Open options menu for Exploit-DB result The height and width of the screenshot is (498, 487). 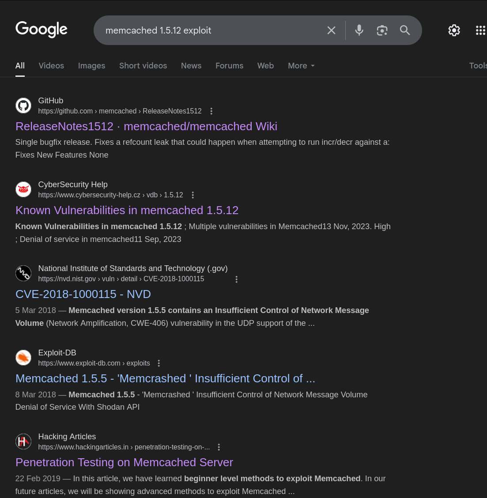[x=159, y=363]
